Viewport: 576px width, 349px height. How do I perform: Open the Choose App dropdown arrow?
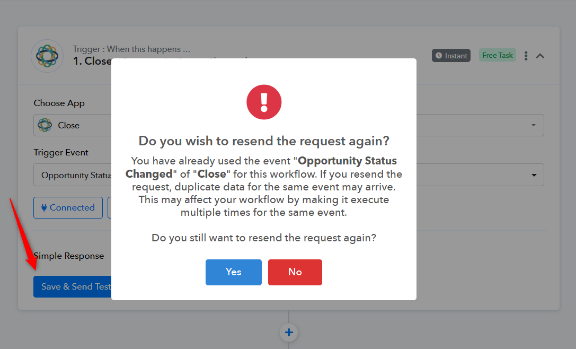tap(534, 125)
